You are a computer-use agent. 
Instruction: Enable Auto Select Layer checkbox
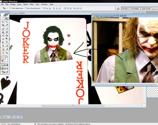click(x=11, y=8)
